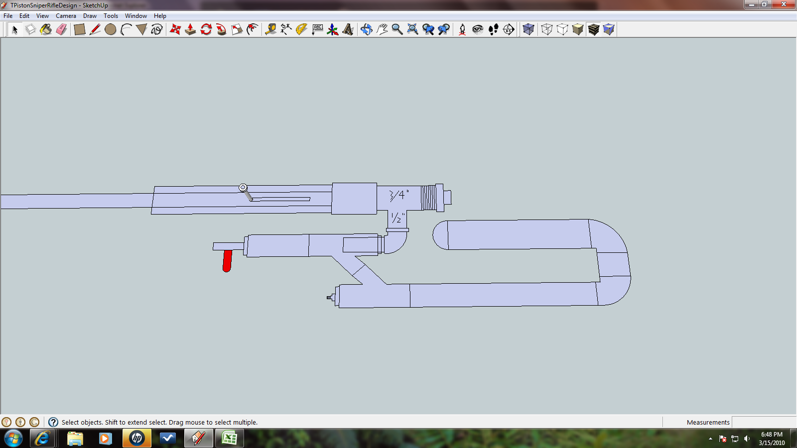Choose the Follow Me tool
Image resolution: width=797 pixels, height=448 pixels.
click(x=222, y=29)
